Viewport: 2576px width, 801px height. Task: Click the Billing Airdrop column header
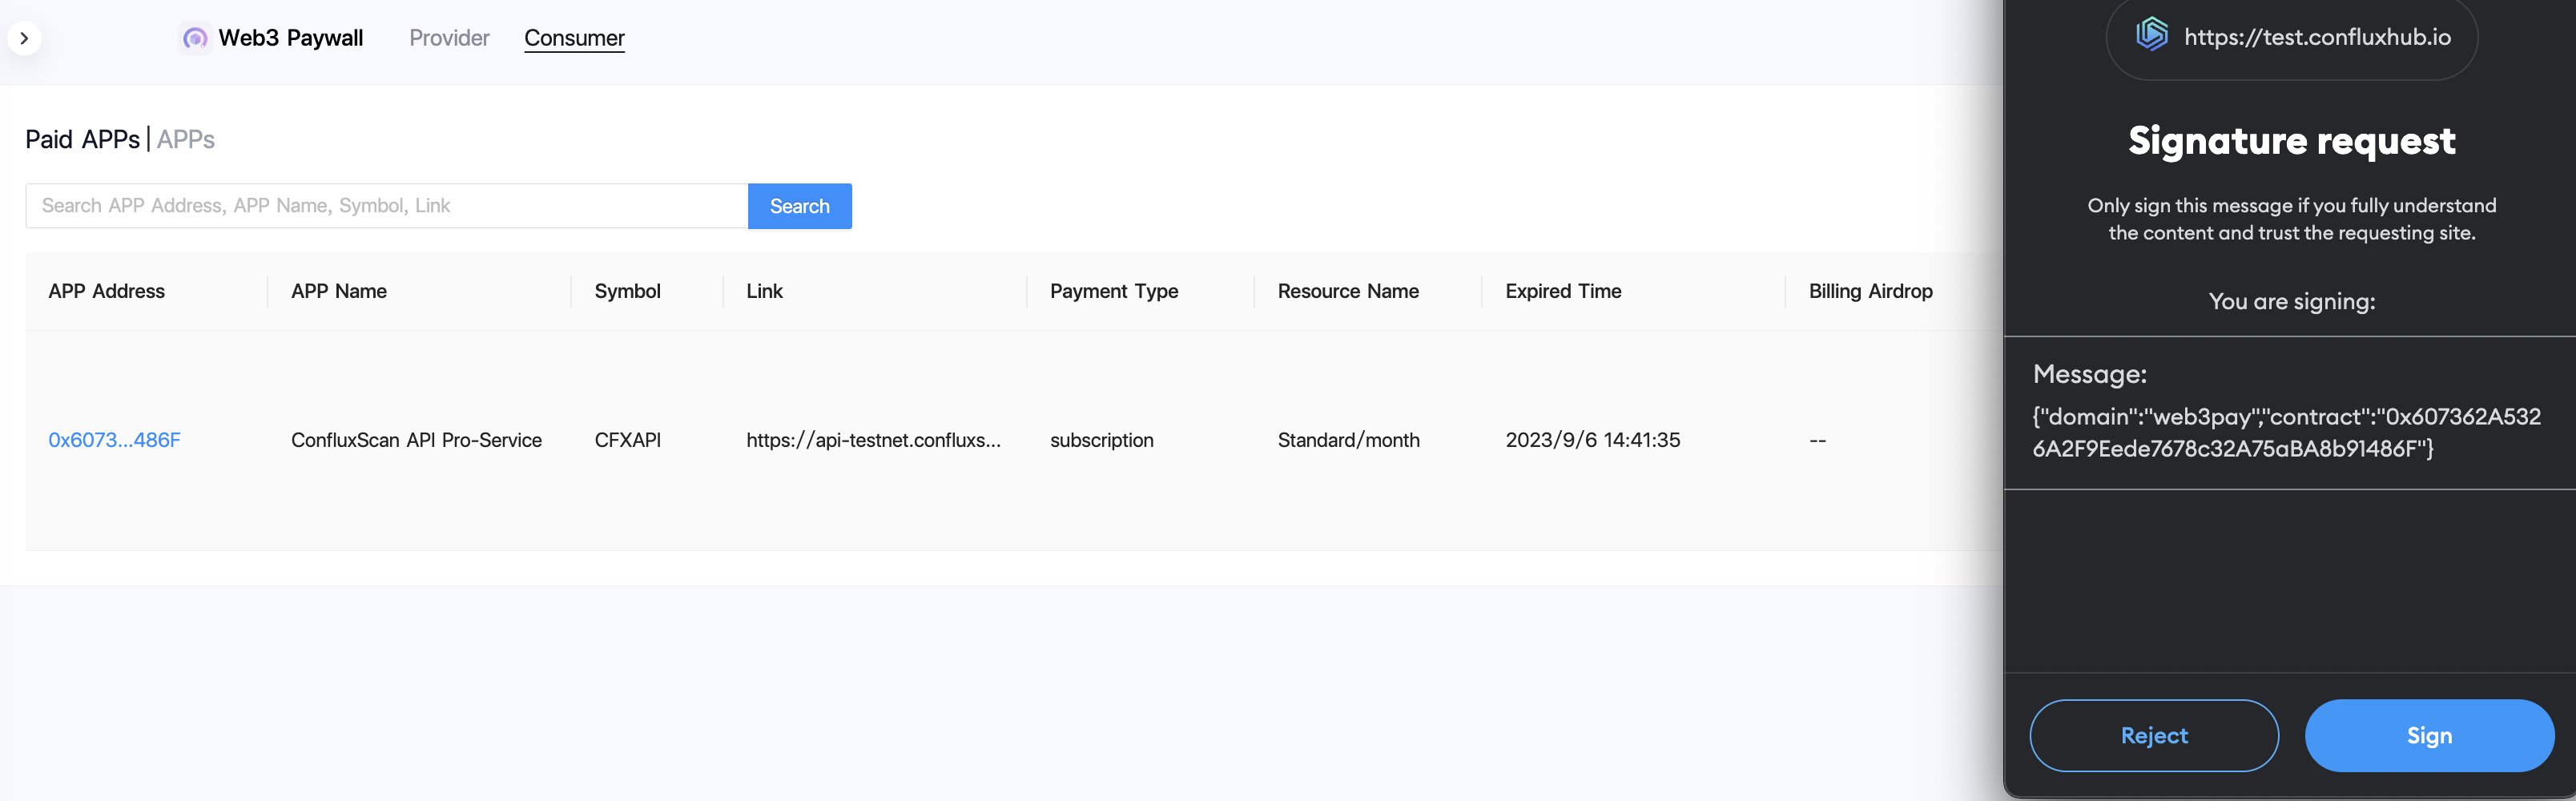pos(1869,291)
